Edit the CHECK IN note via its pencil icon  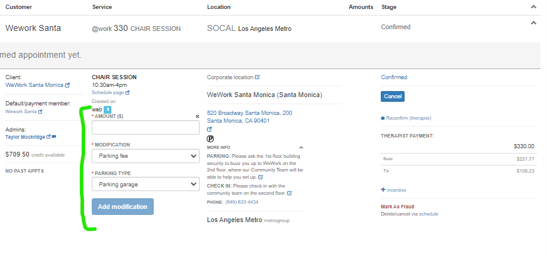point(290,193)
